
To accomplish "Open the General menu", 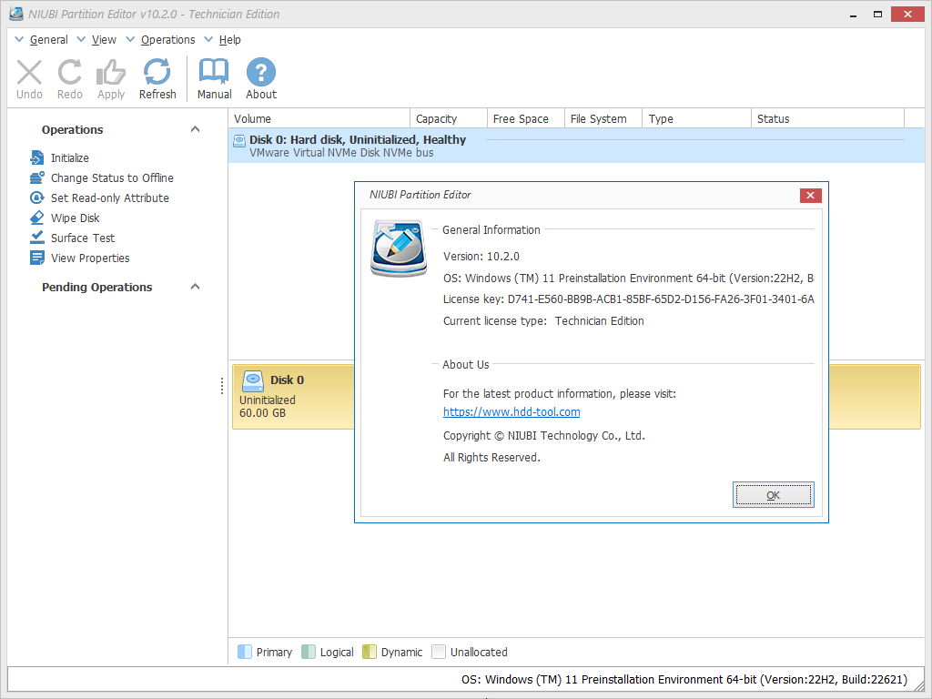I will [x=48, y=40].
